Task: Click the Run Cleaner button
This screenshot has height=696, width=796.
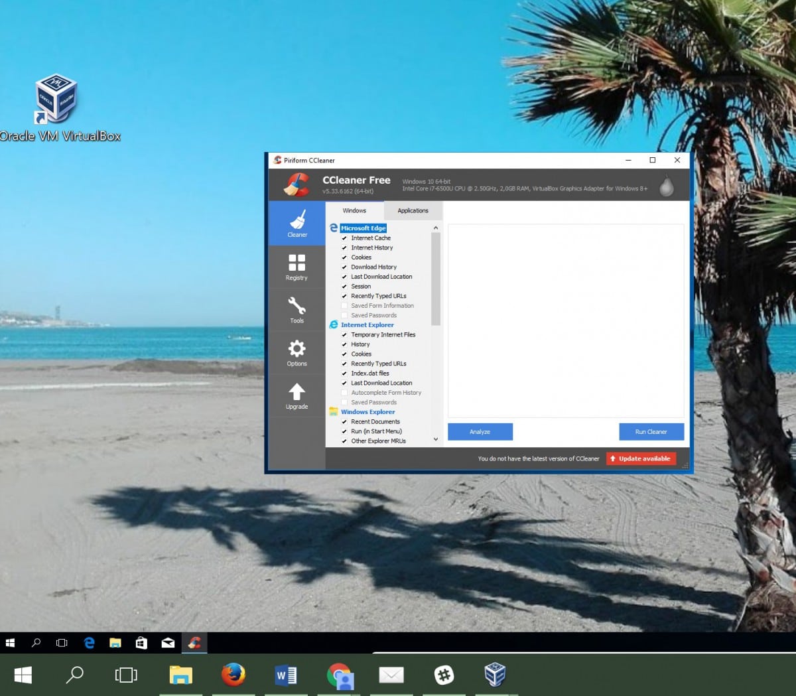Action: [x=651, y=432]
